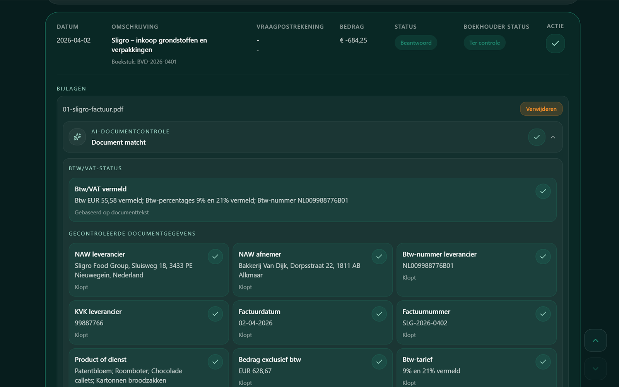Open the 01-sligro-factuur.pdf attachment
Screen dimensions: 619x387
click(93, 109)
